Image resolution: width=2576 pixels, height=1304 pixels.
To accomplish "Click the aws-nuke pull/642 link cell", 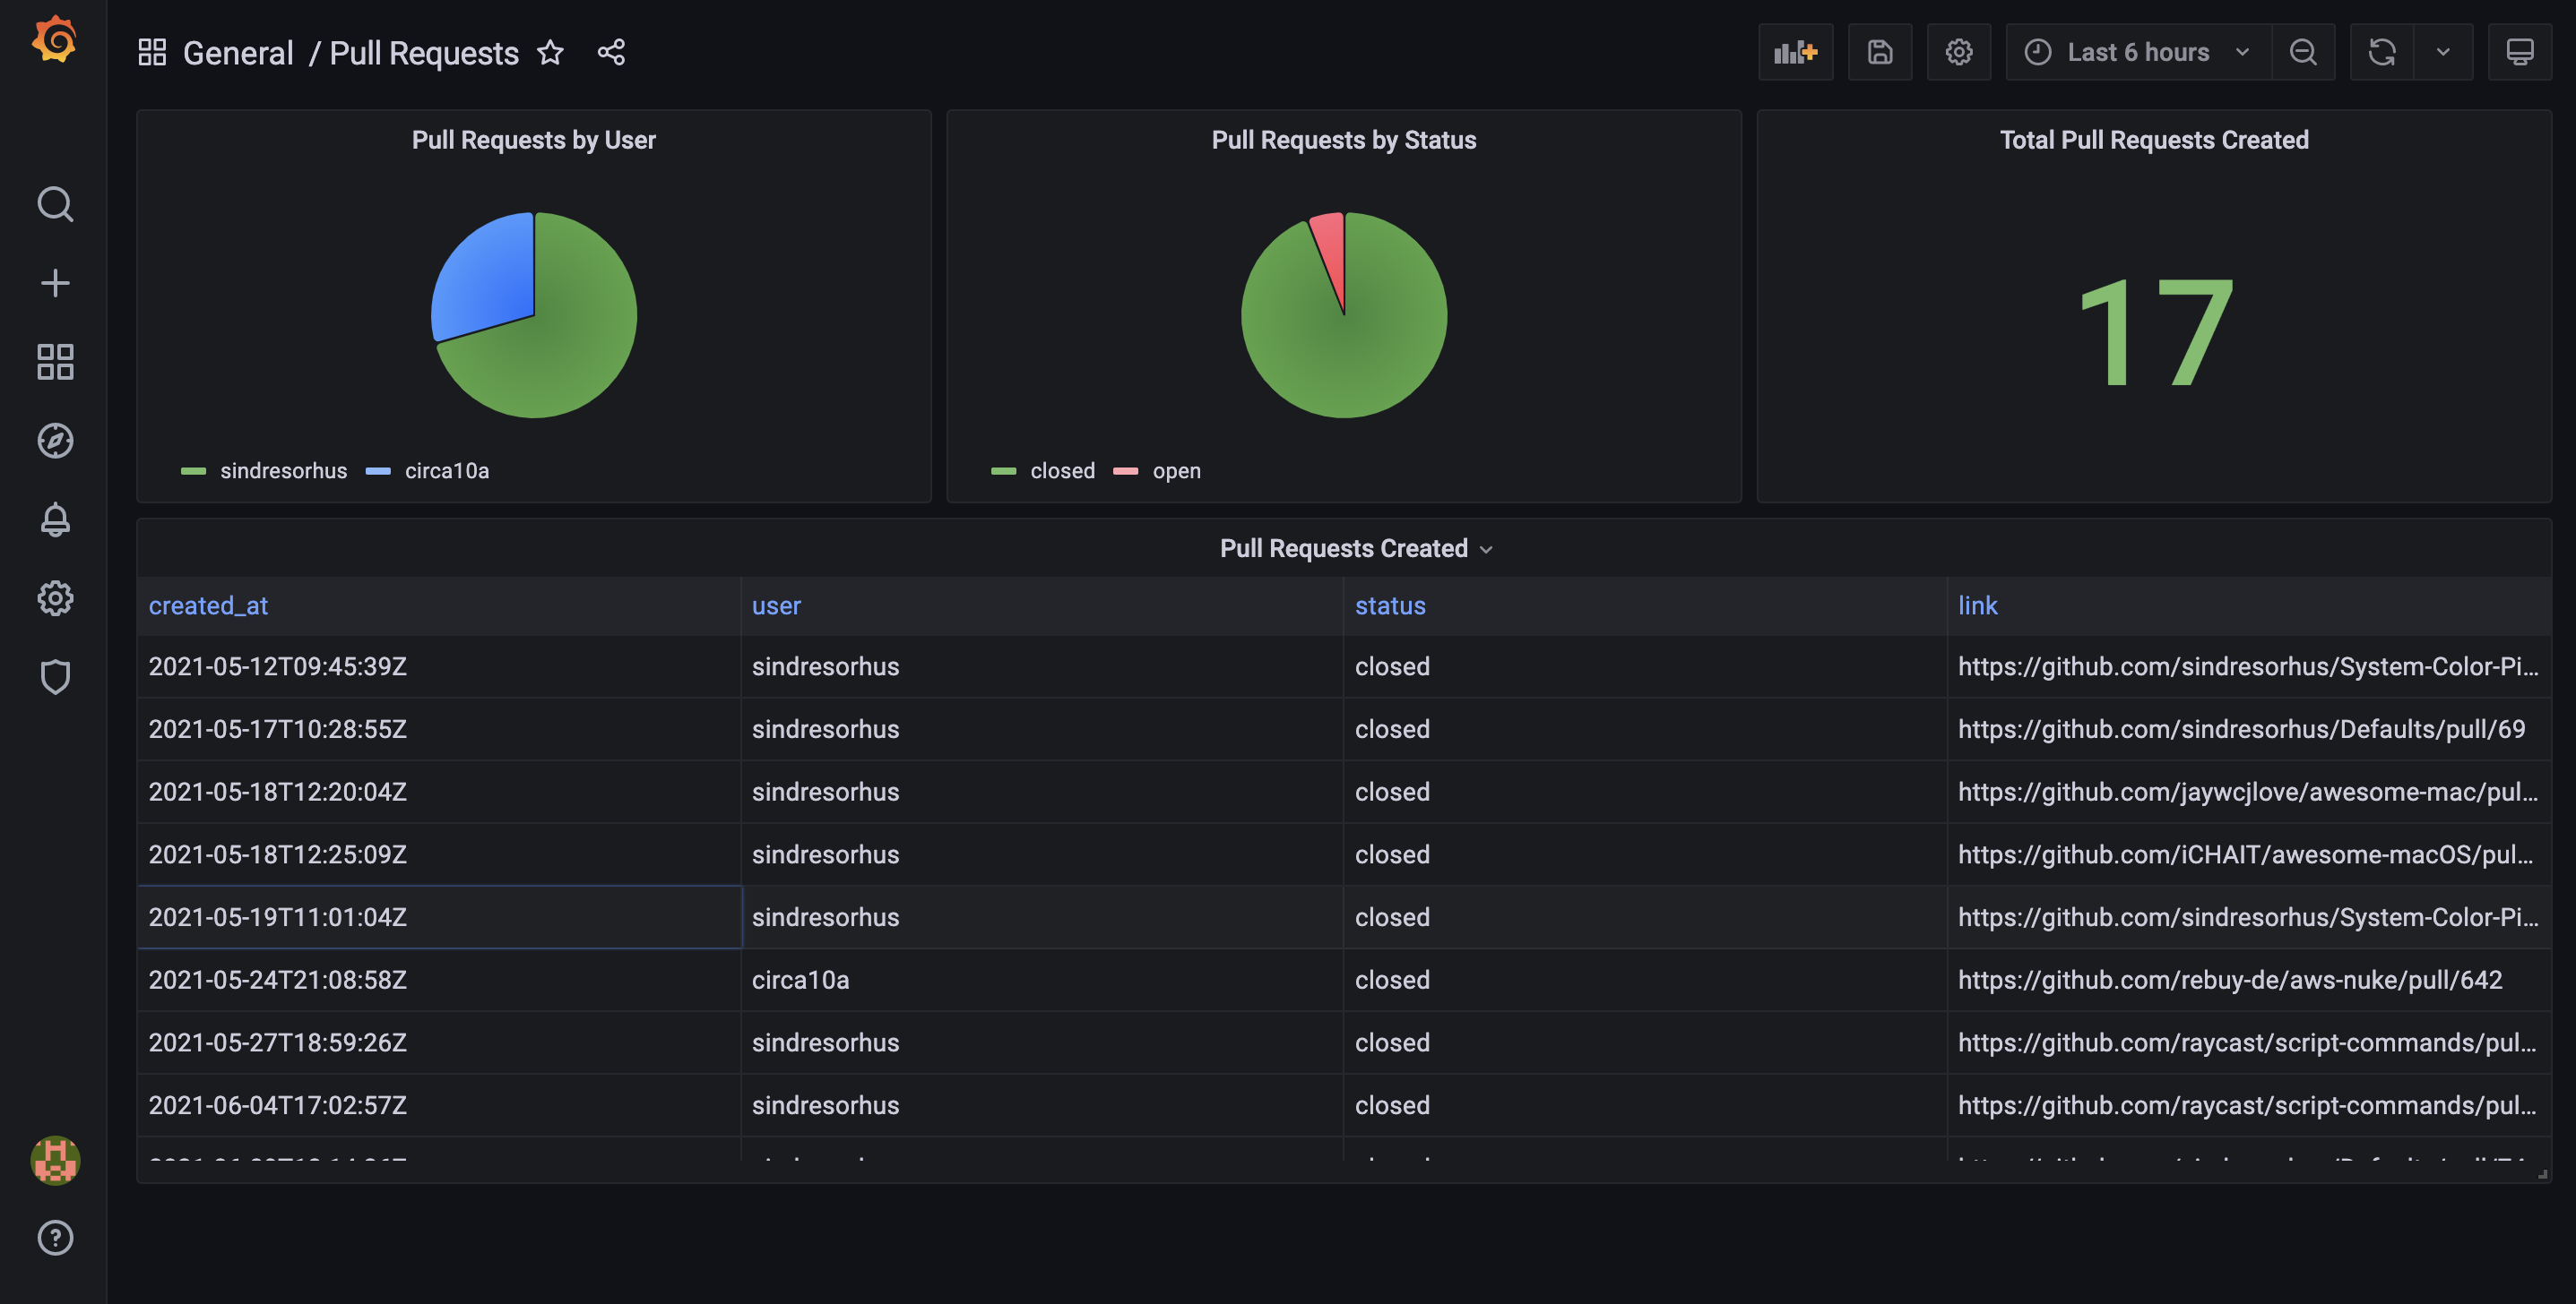I will coord(2229,979).
